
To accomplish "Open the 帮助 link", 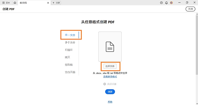I will 110,102.
